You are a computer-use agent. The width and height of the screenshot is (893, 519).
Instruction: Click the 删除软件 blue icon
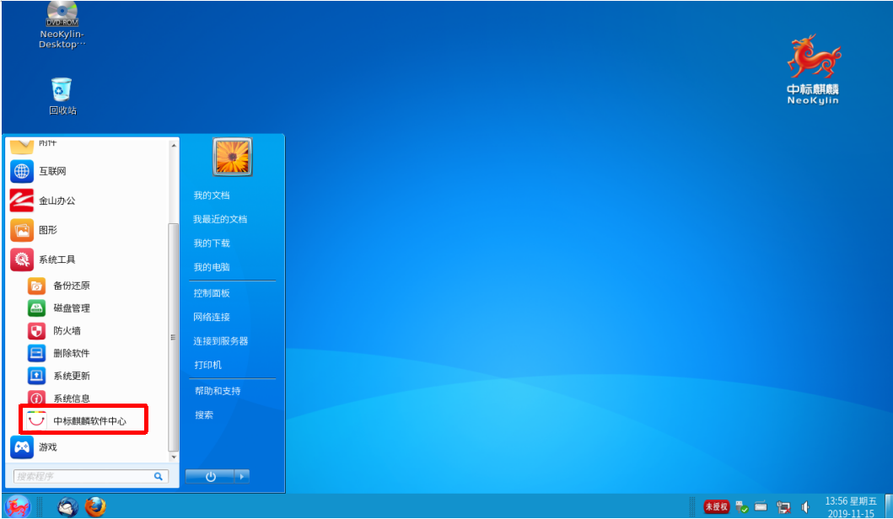(x=36, y=353)
